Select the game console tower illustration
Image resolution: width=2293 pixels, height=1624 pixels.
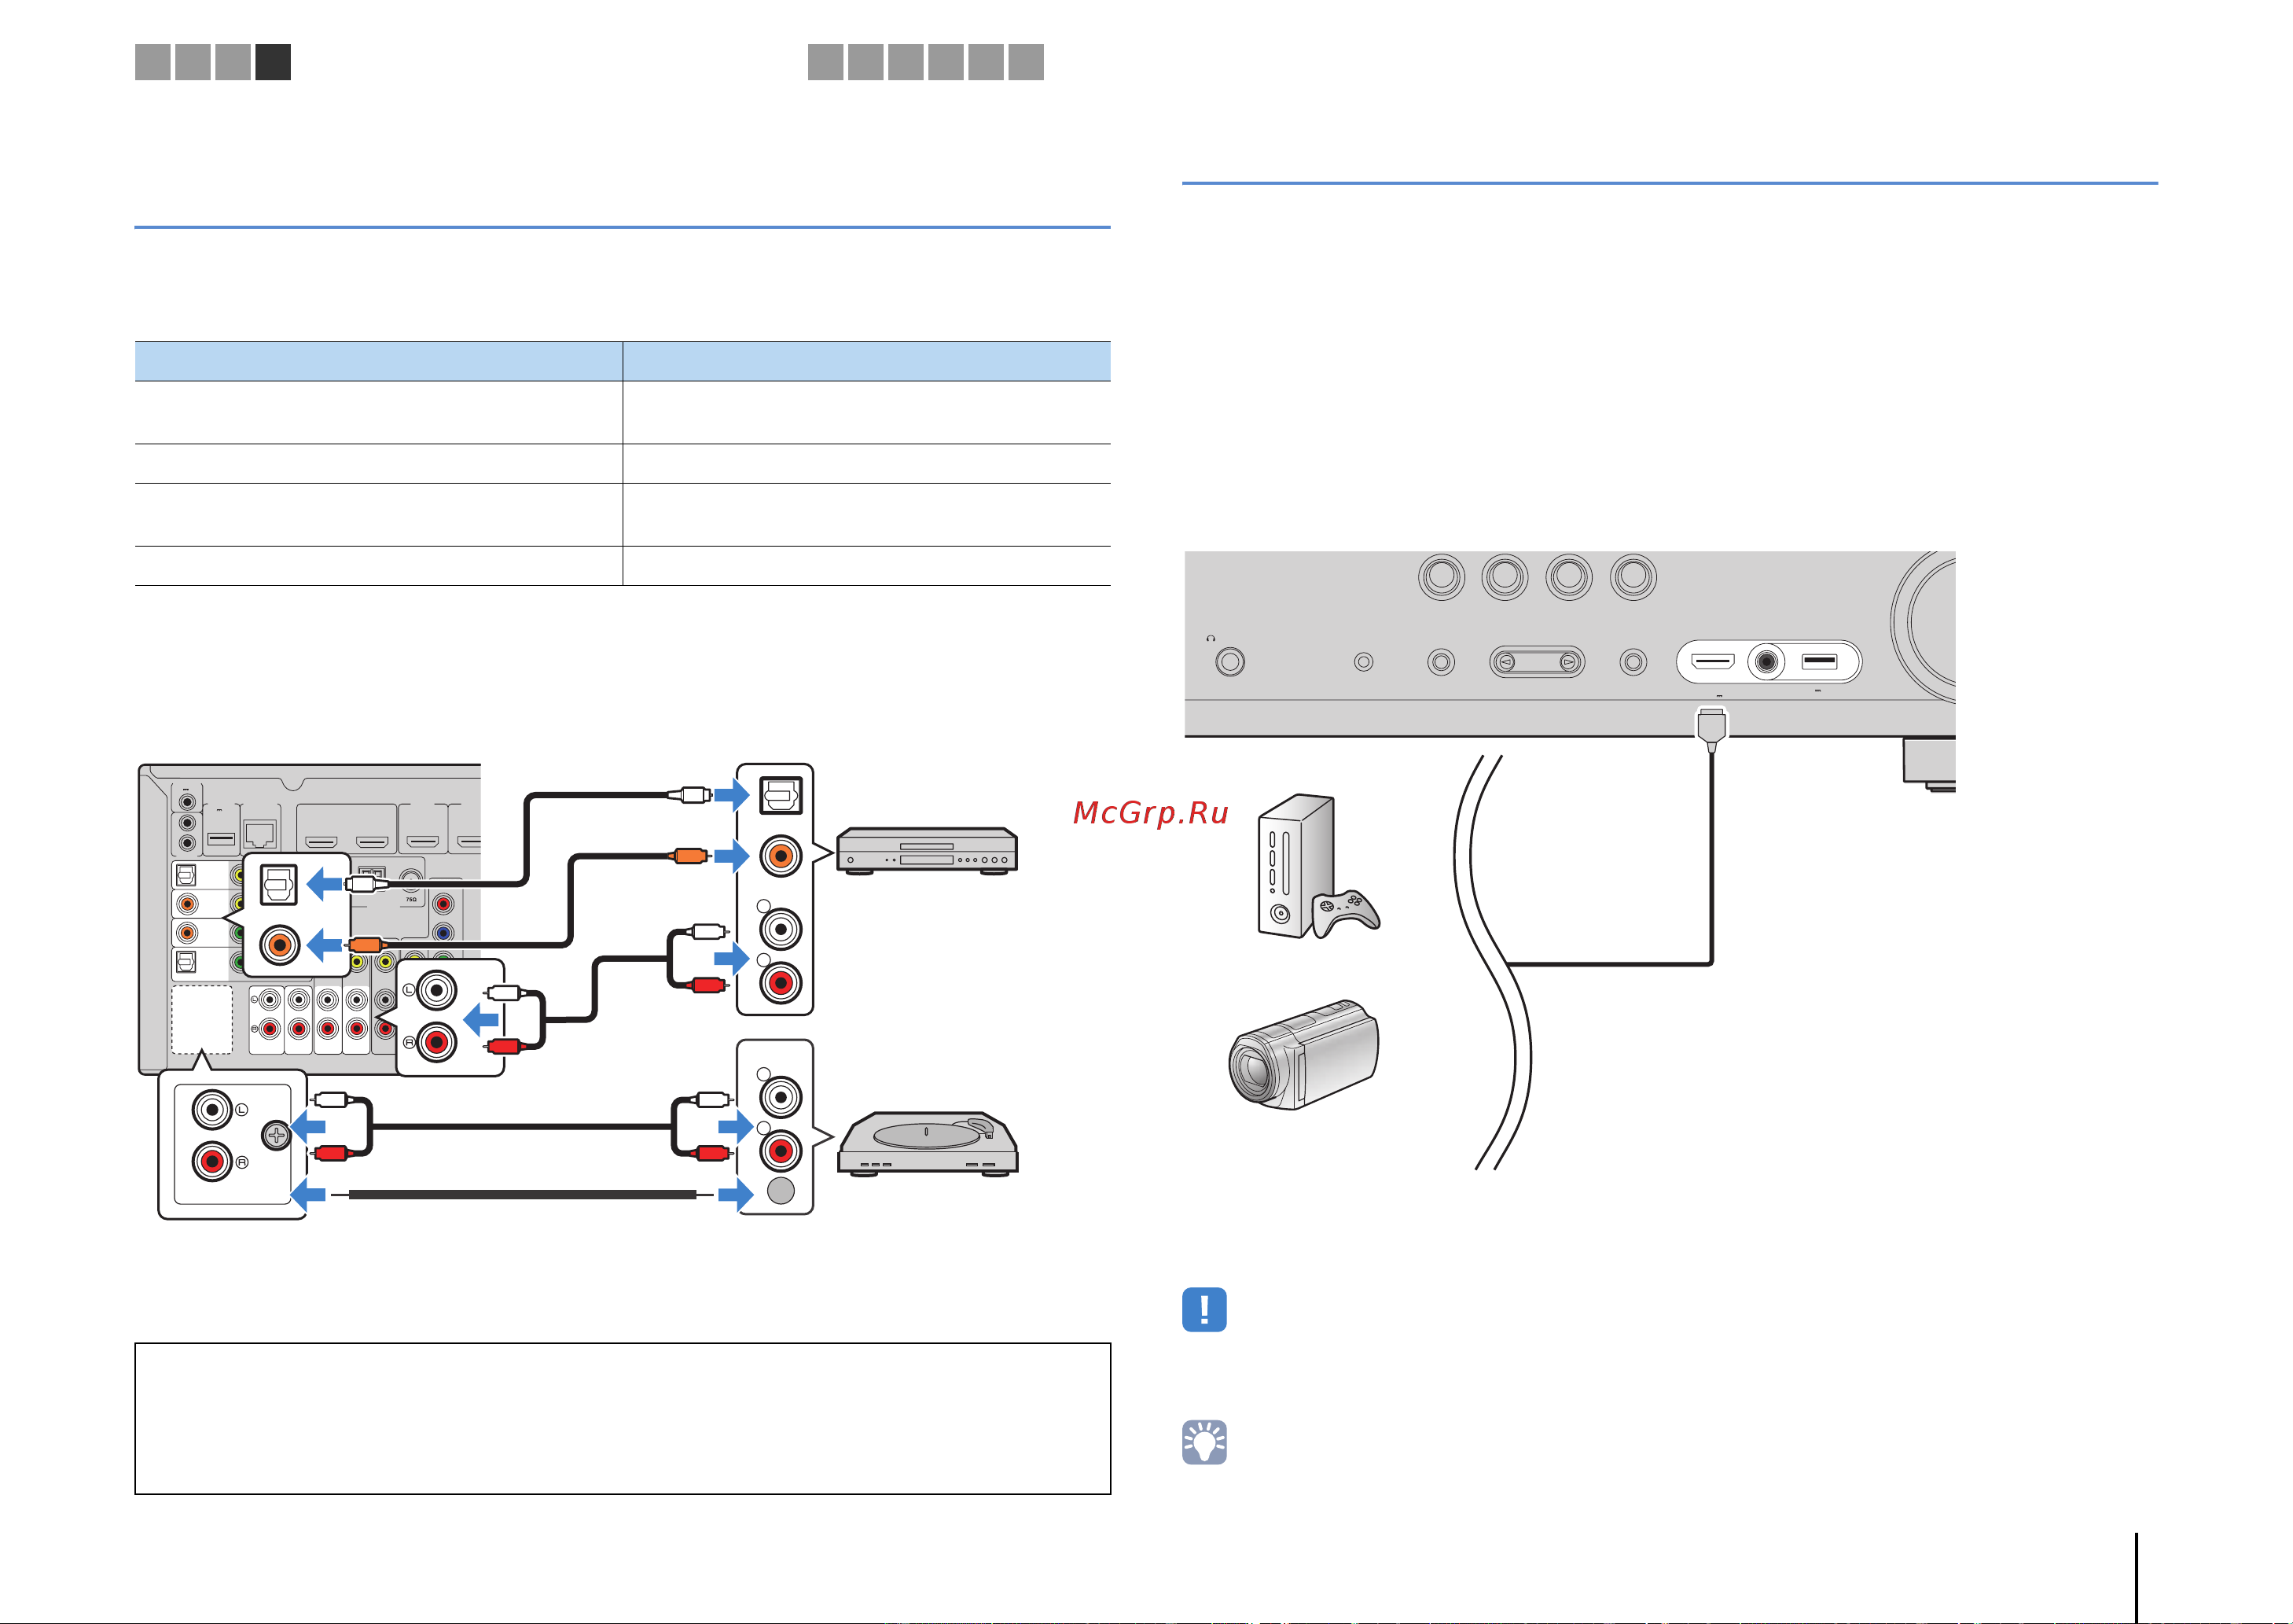[x=1295, y=866]
